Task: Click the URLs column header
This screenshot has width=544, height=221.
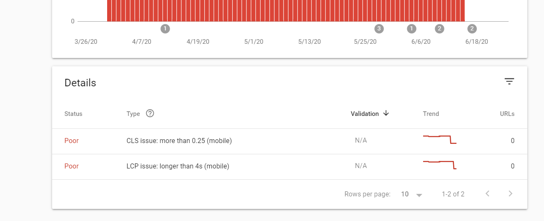Action: point(507,114)
